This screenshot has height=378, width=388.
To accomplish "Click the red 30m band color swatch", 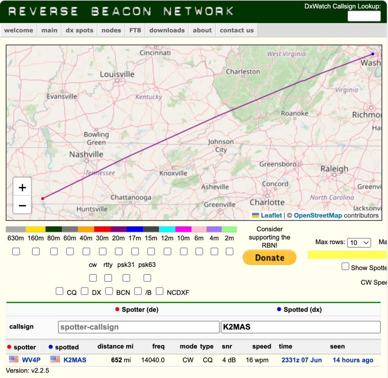I will pyautogui.click(x=102, y=229).
